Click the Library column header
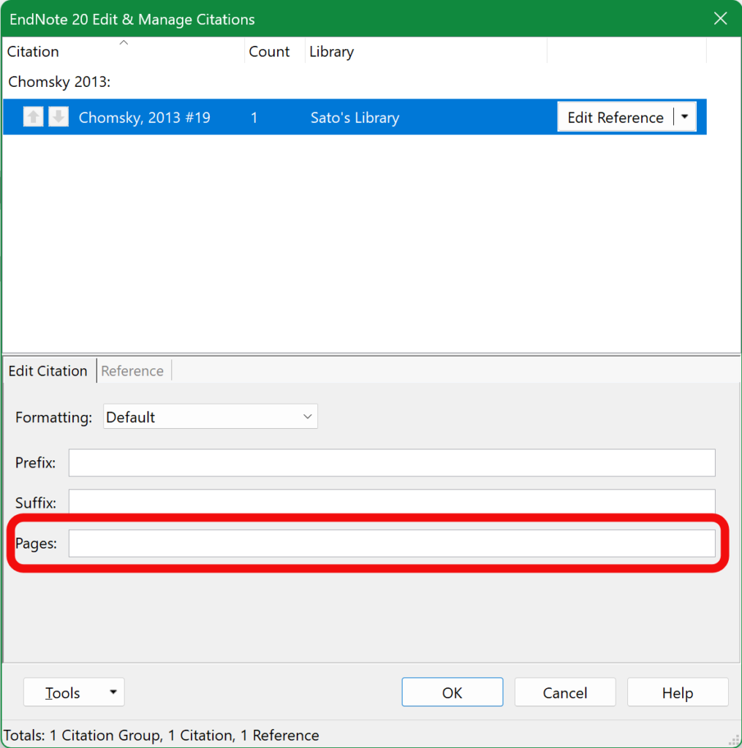The width and height of the screenshot is (742, 748). coord(331,52)
